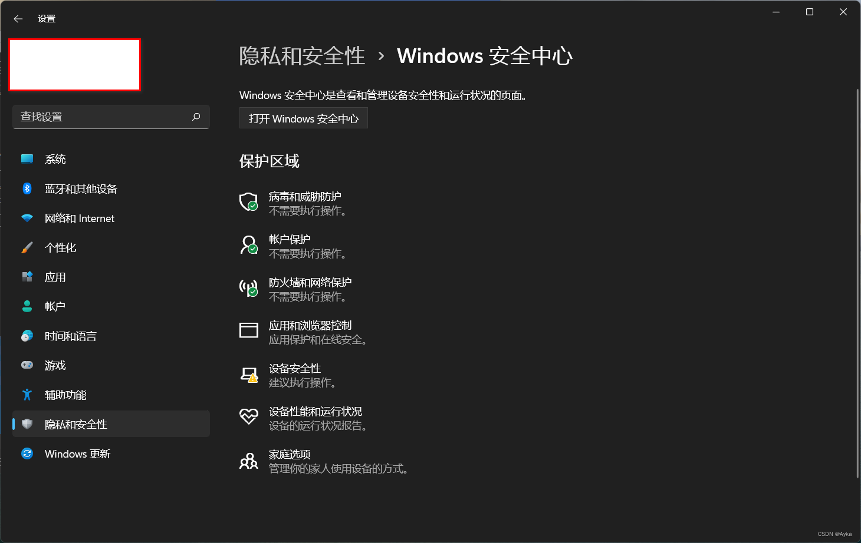Click the 帐户保护 person icon
Viewport: 861px width, 543px height.
tap(249, 245)
